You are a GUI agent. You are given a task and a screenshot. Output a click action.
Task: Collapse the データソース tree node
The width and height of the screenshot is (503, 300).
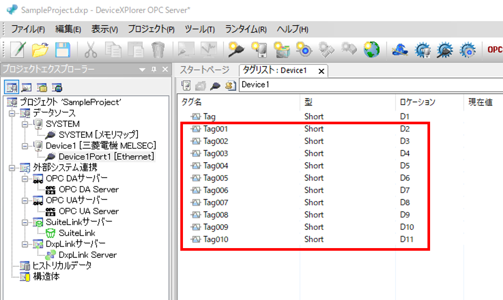(x=12, y=113)
